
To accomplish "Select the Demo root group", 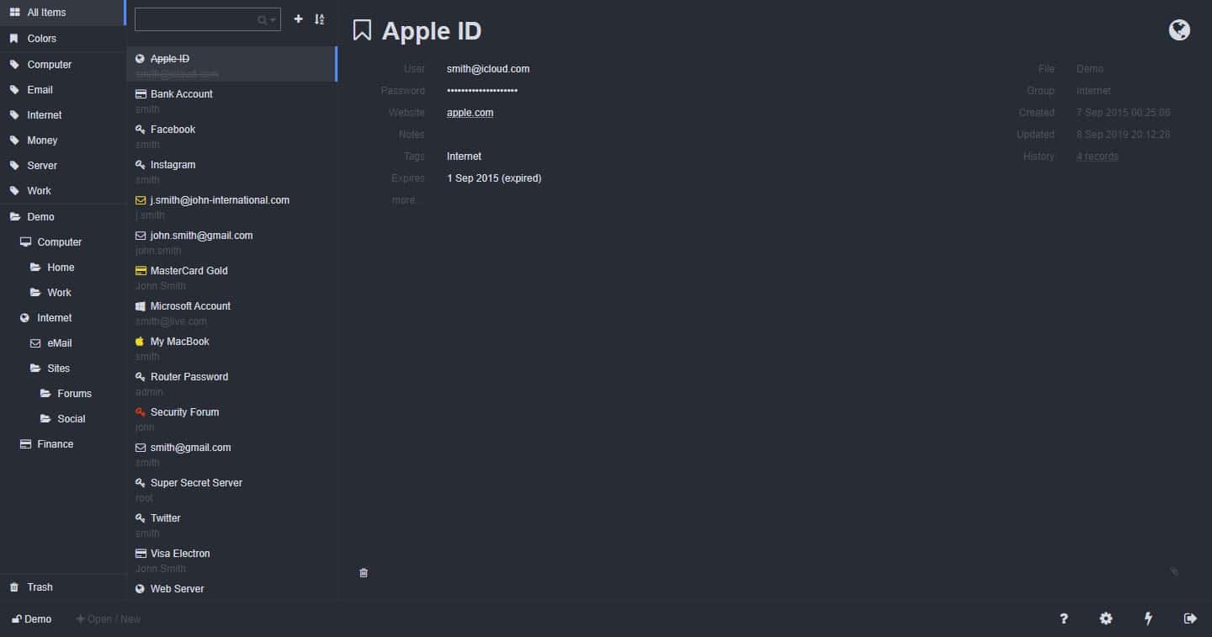I will [63, 217].
